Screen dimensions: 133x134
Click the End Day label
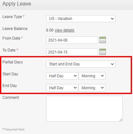point(10,86)
